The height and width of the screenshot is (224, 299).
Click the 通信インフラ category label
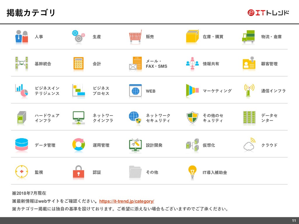coord(273,91)
